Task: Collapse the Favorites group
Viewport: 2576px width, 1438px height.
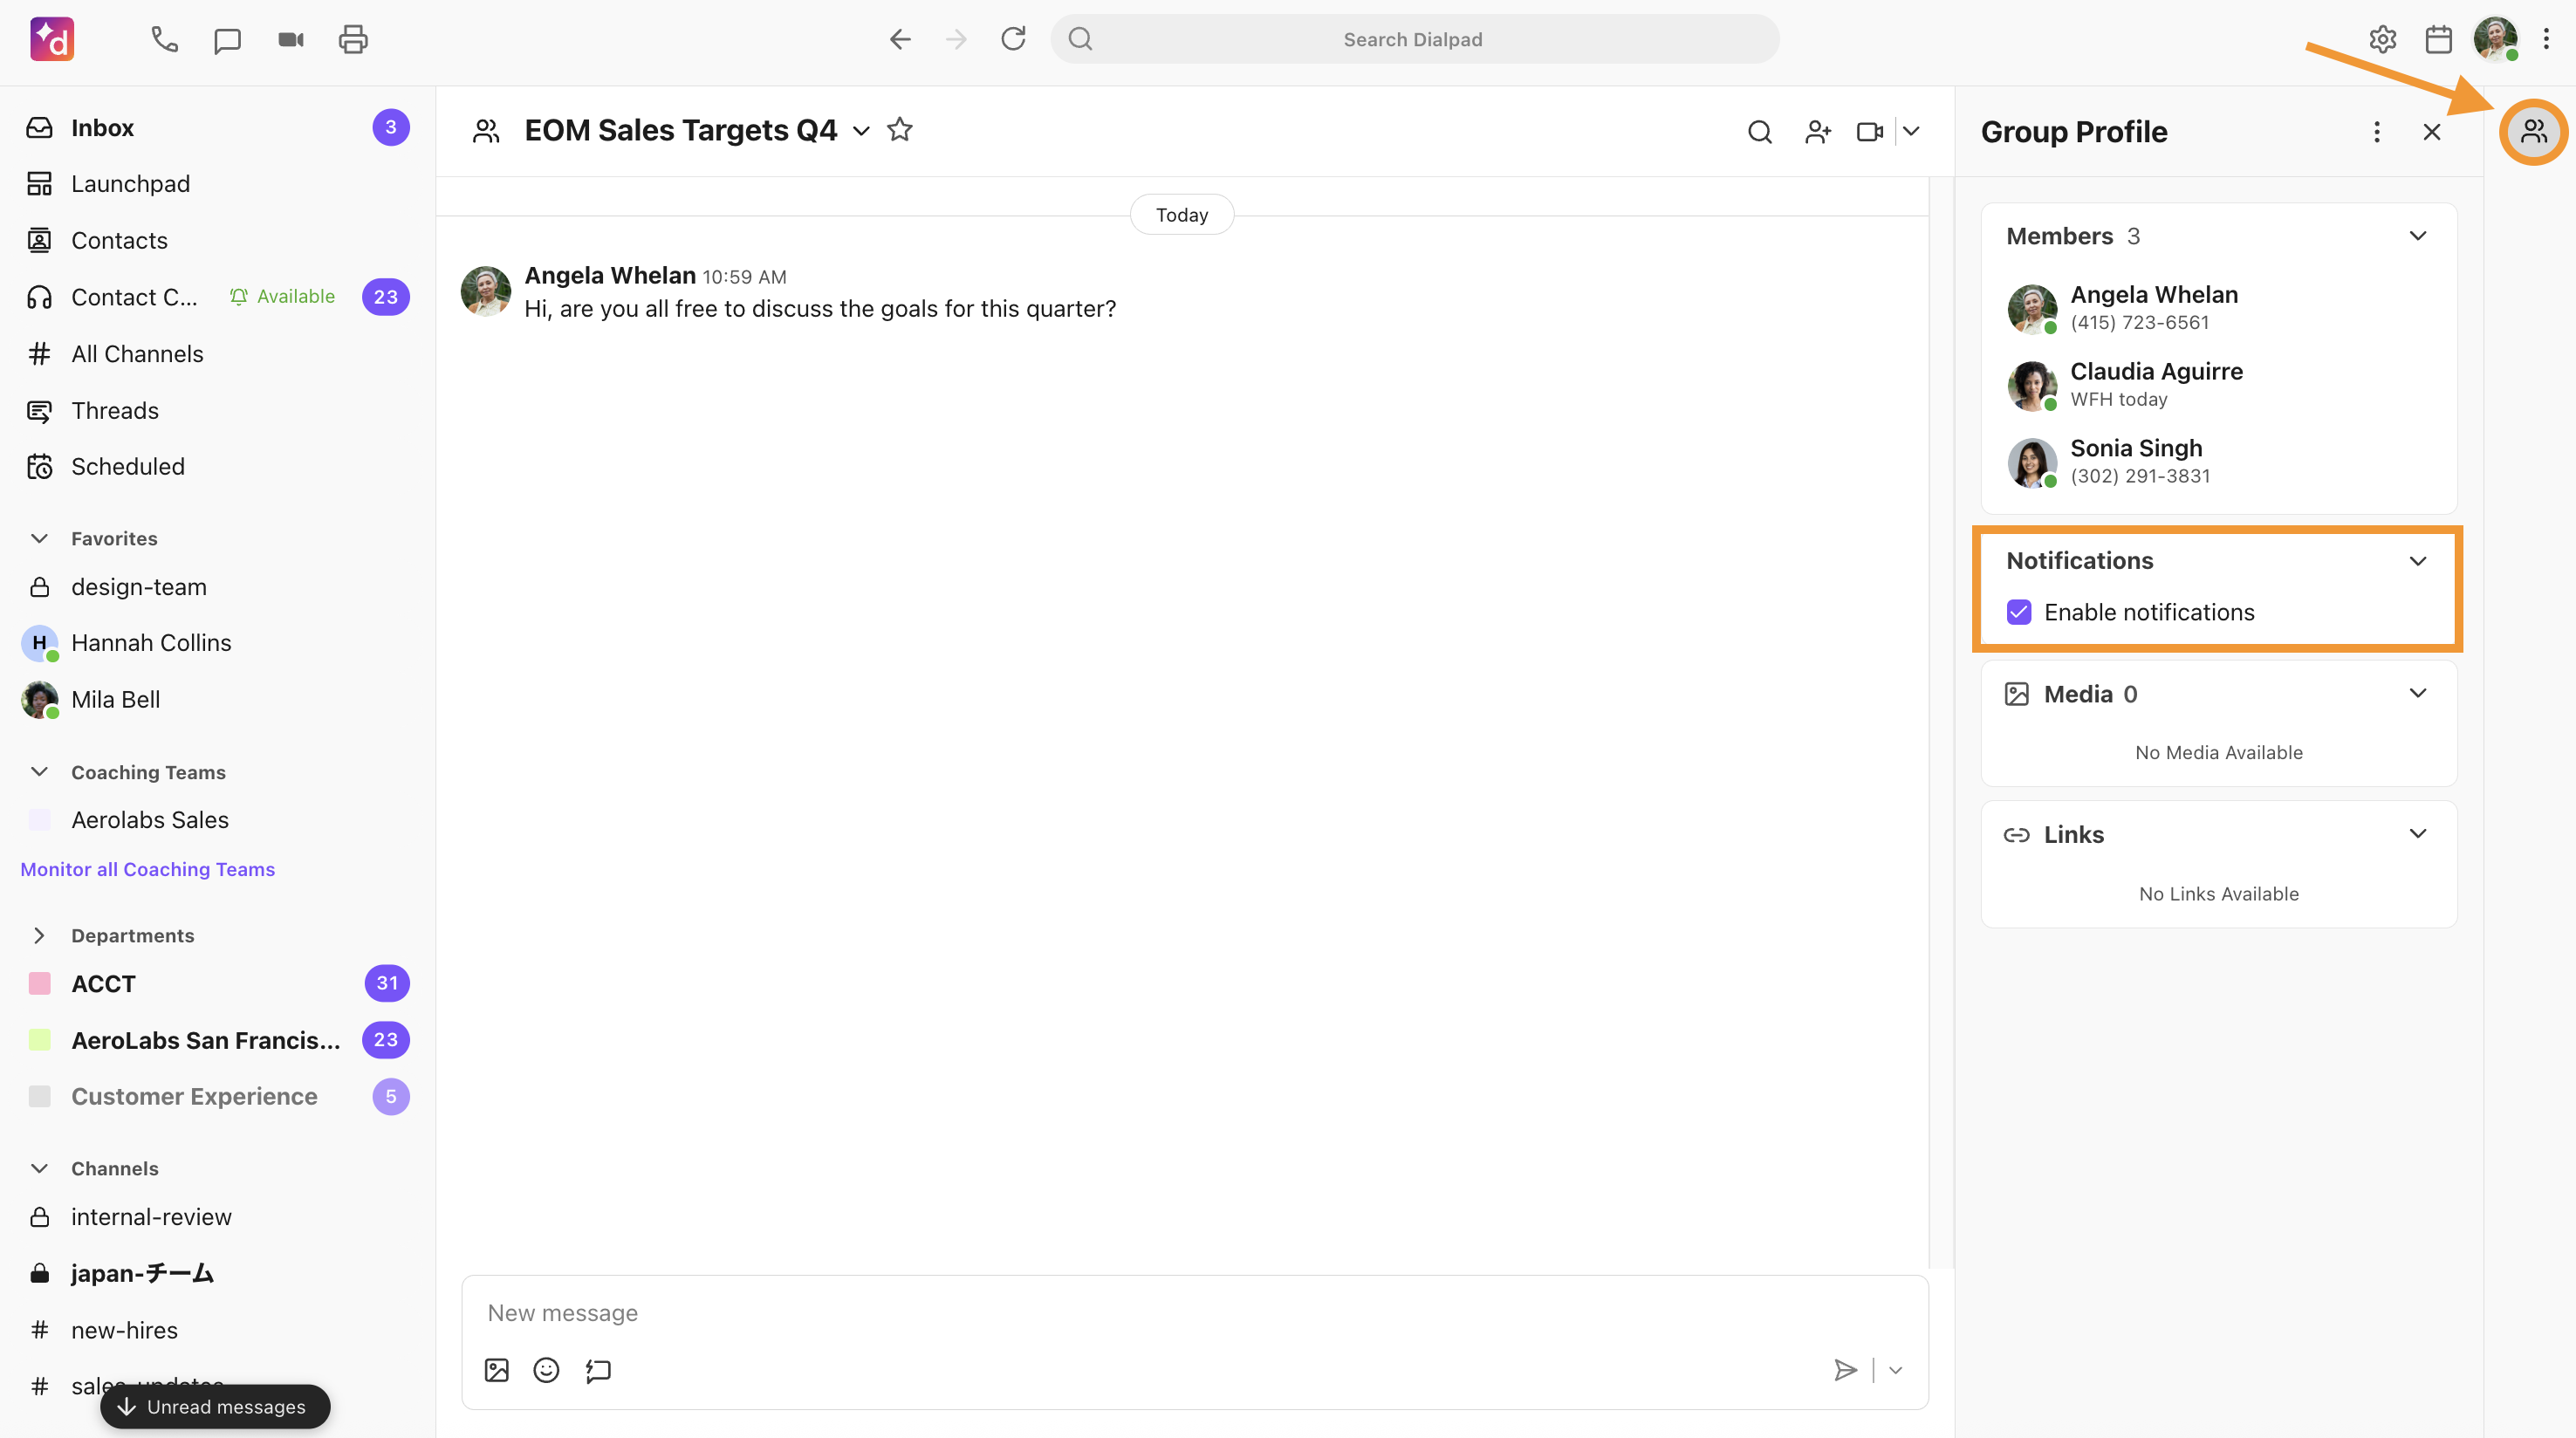Action: click(39, 538)
